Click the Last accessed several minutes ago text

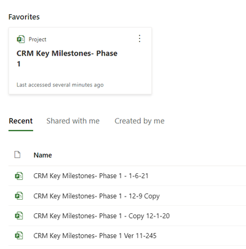click(60, 85)
